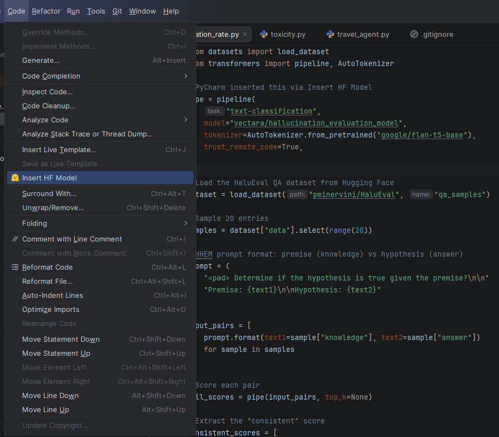Choose Move Statement Down
The width and height of the screenshot is (499, 437).
point(100,339)
